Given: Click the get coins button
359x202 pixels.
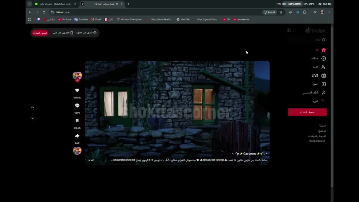Looking at the screenshot, I should (86, 33).
